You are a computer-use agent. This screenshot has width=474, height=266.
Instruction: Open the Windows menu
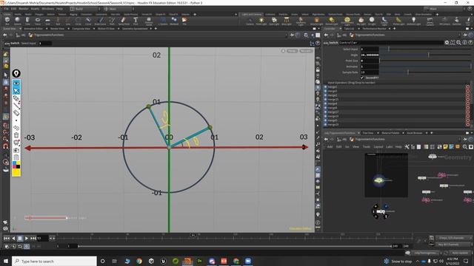[47, 9]
